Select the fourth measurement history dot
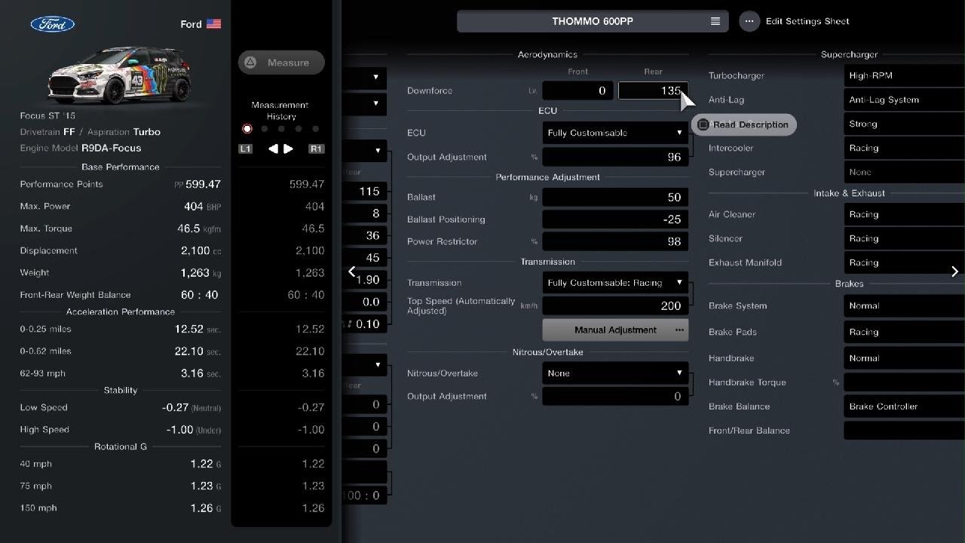This screenshot has height=543, width=965. (299, 129)
